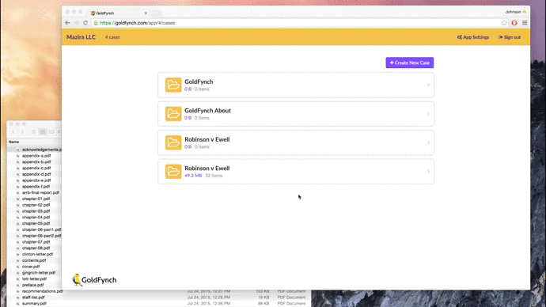Switch Finder to list view icon
546x307 pixels.
tap(43, 132)
